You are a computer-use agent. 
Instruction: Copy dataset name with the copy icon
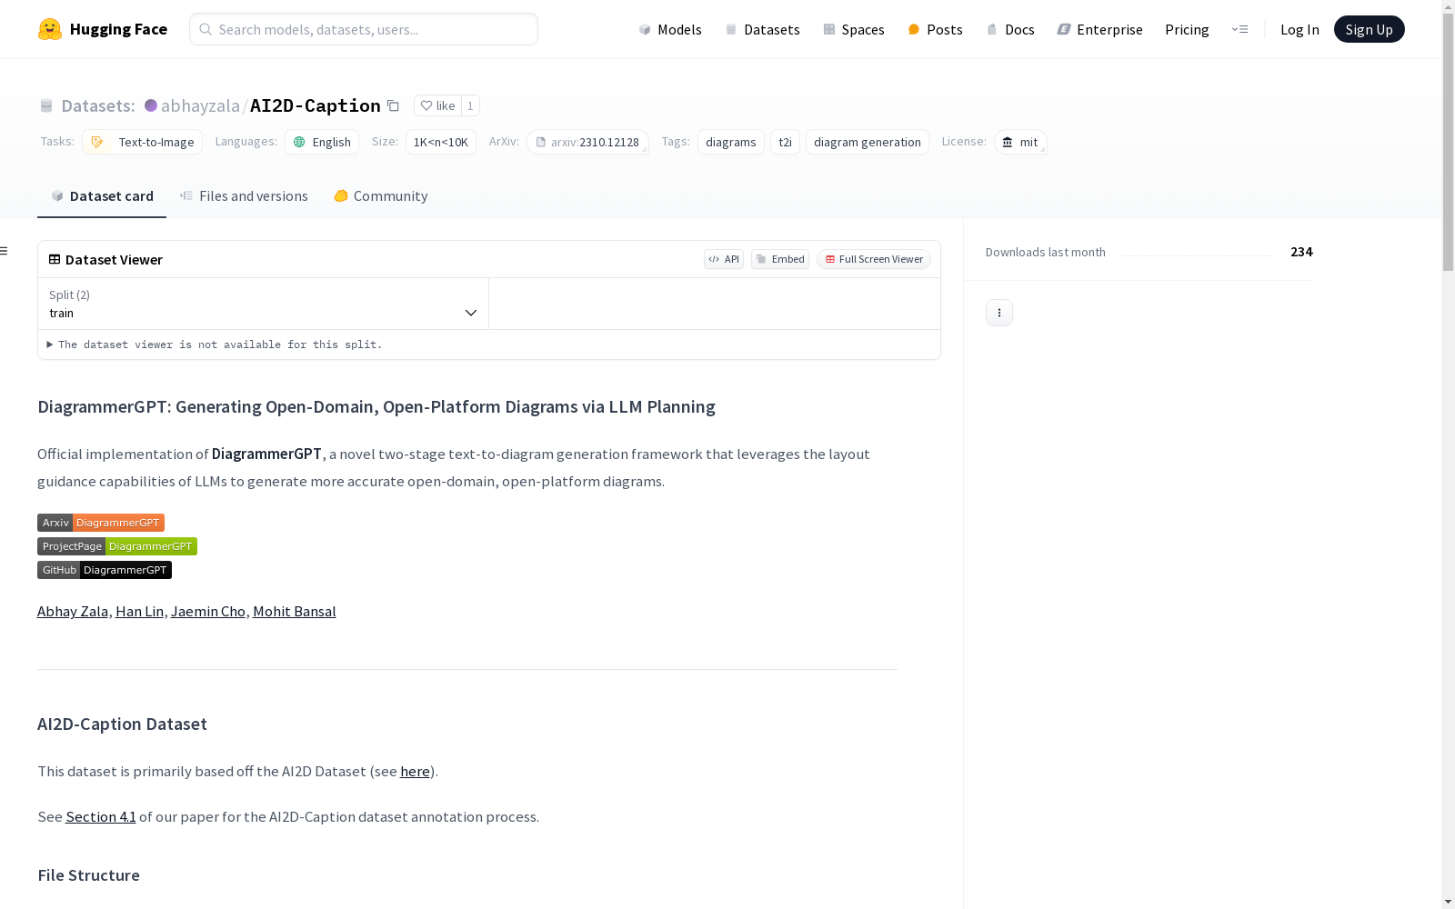click(393, 105)
